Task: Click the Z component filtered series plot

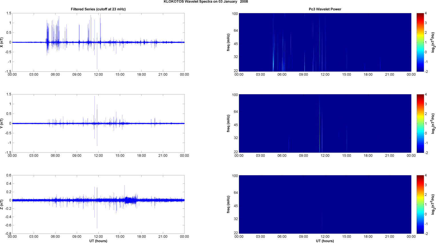Action: point(98,204)
